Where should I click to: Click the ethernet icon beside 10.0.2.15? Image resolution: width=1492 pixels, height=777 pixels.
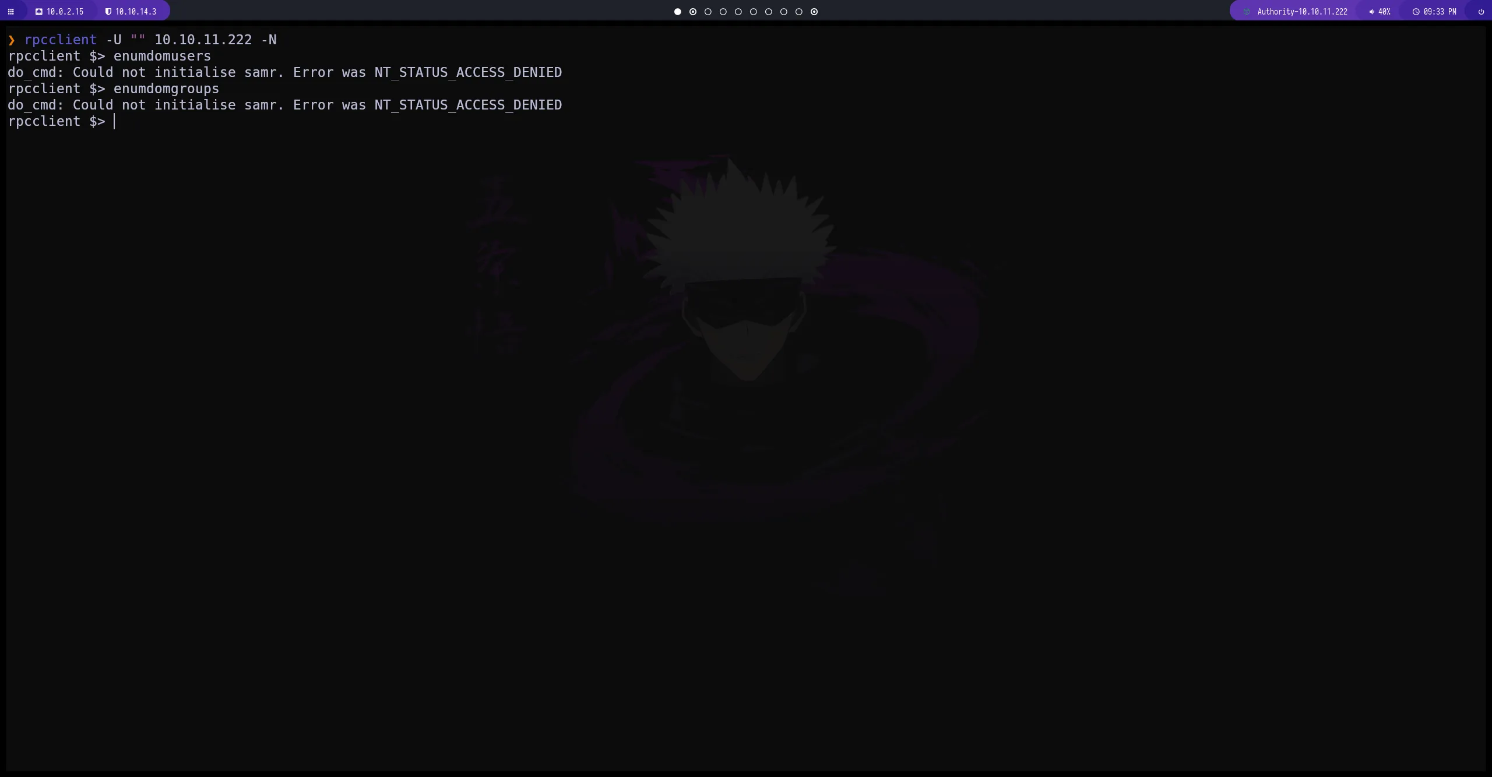click(x=39, y=12)
